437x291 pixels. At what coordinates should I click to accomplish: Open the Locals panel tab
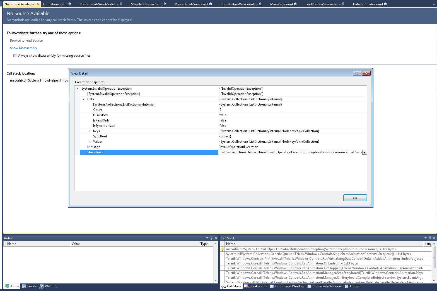pos(29,286)
